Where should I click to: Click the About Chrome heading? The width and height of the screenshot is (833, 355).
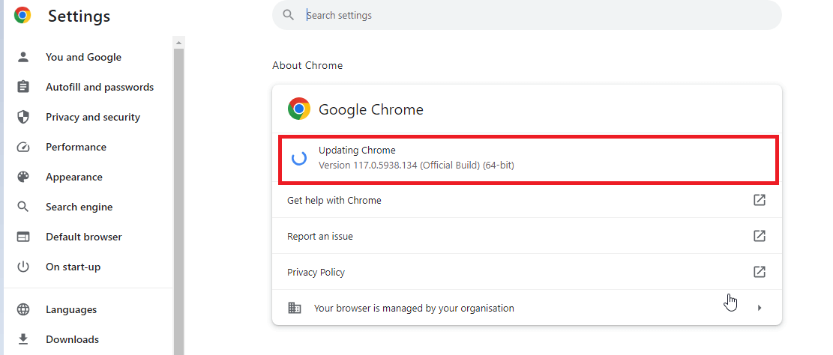click(x=307, y=65)
